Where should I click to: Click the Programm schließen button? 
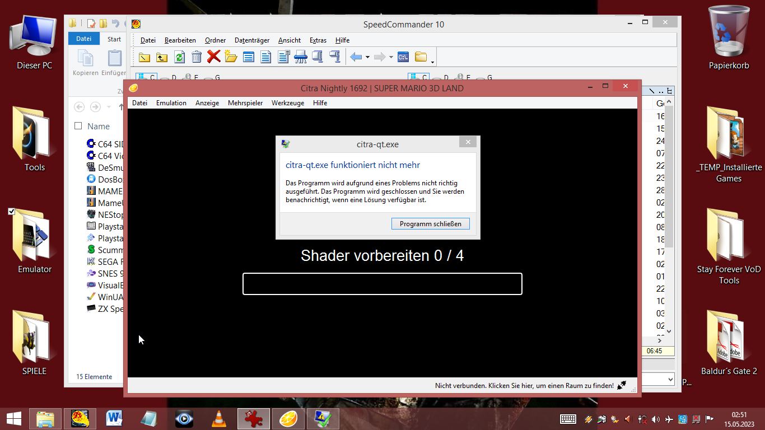pyautogui.click(x=431, y=223)
